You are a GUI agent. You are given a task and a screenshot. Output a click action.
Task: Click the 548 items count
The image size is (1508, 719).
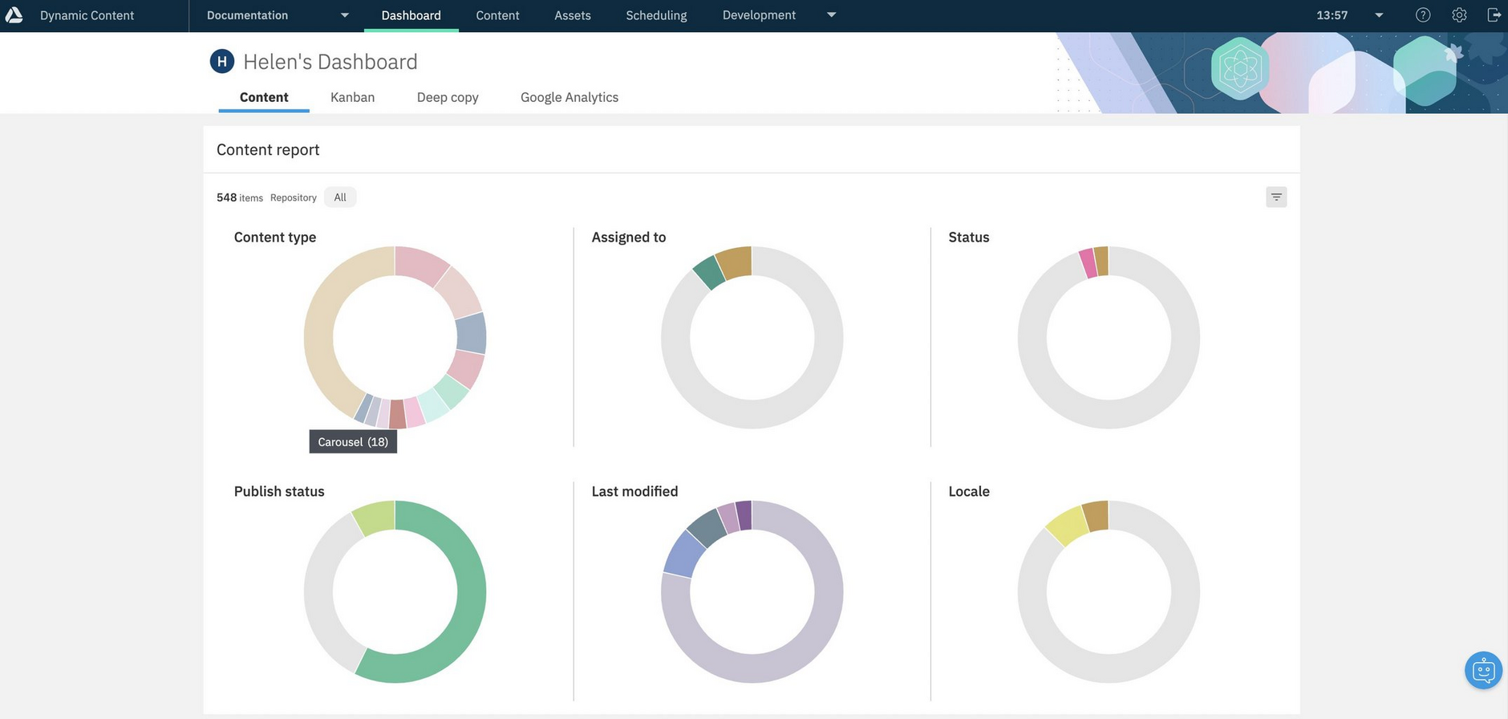pyautogui.click(x=239, y=197)
